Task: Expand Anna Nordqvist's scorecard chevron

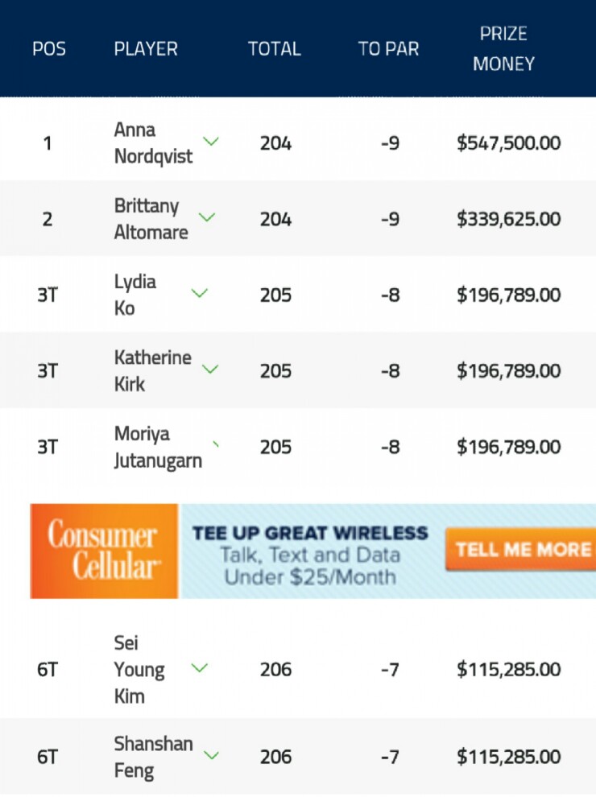Action: 210,142
